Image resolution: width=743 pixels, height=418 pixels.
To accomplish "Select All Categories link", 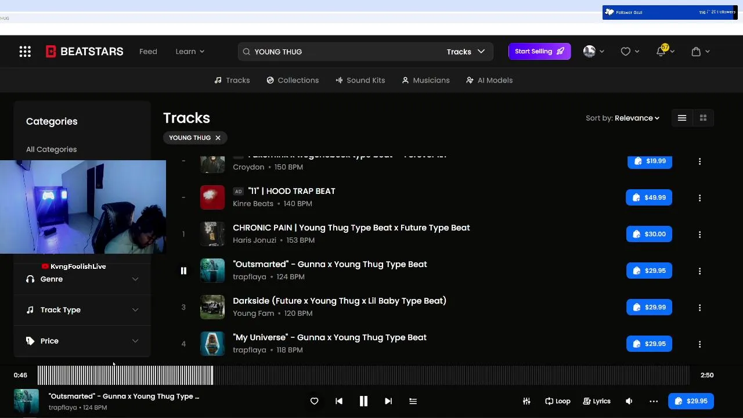I will [51, 149].
